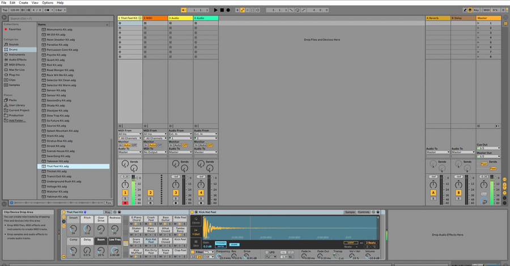
Task: Select the Snare Short drum pad
Action: click(x=136, y=241)
